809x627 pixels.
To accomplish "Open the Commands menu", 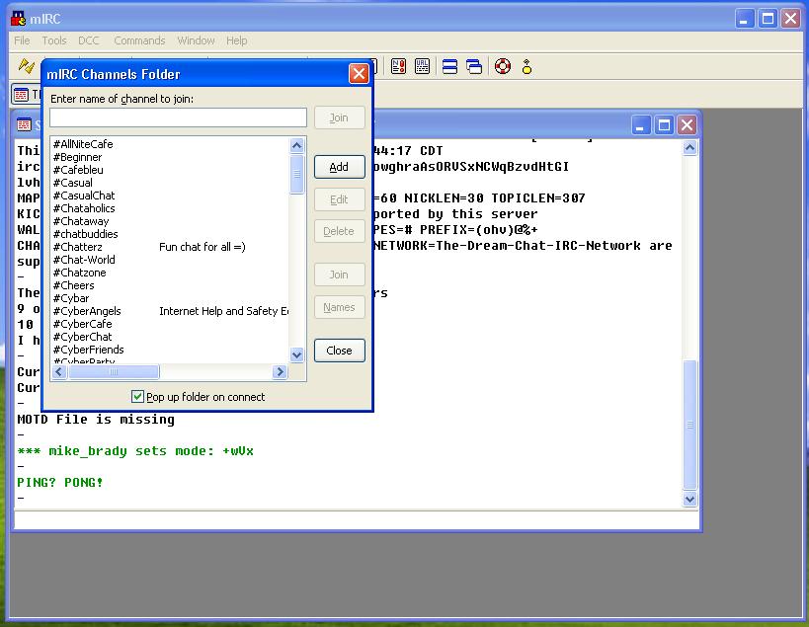I will 139,40.
